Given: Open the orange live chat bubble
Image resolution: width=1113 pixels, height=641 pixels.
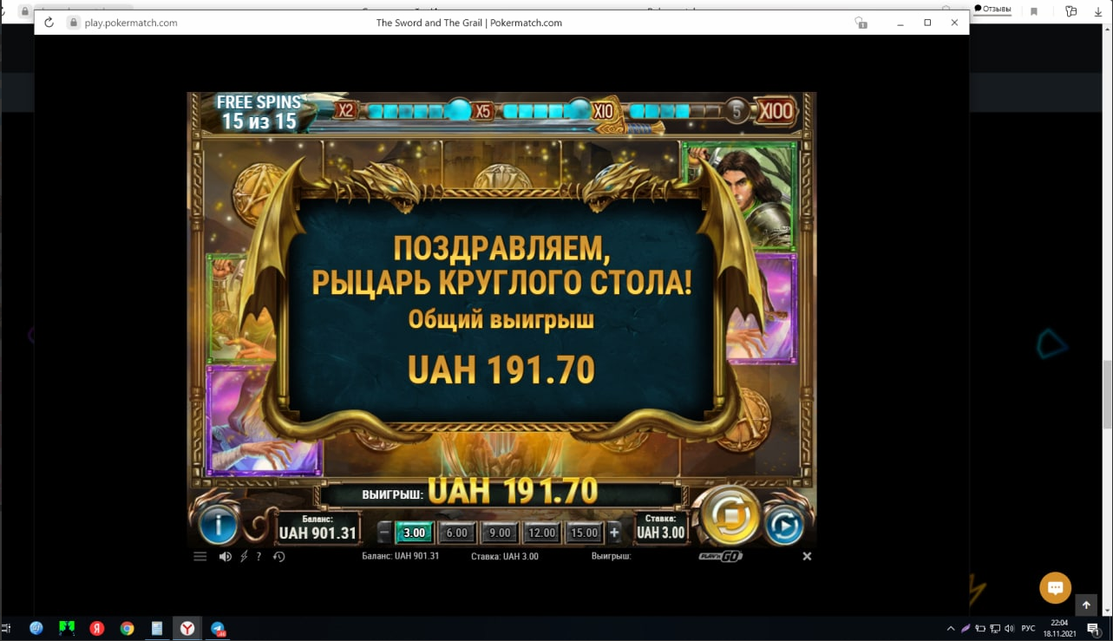Looking at the screenshot, I should (x=1055, y=588).
